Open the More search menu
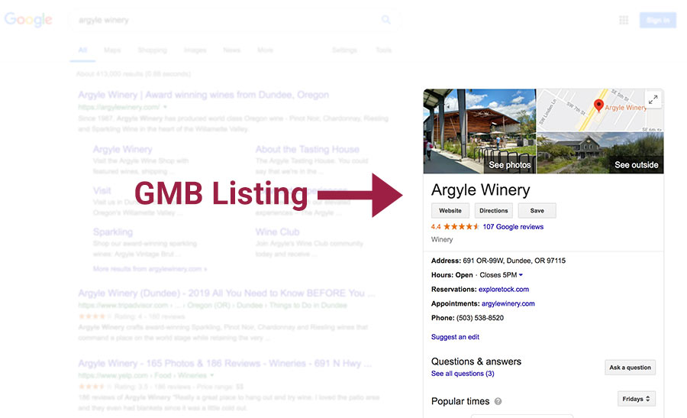 [x=265, y=50]
